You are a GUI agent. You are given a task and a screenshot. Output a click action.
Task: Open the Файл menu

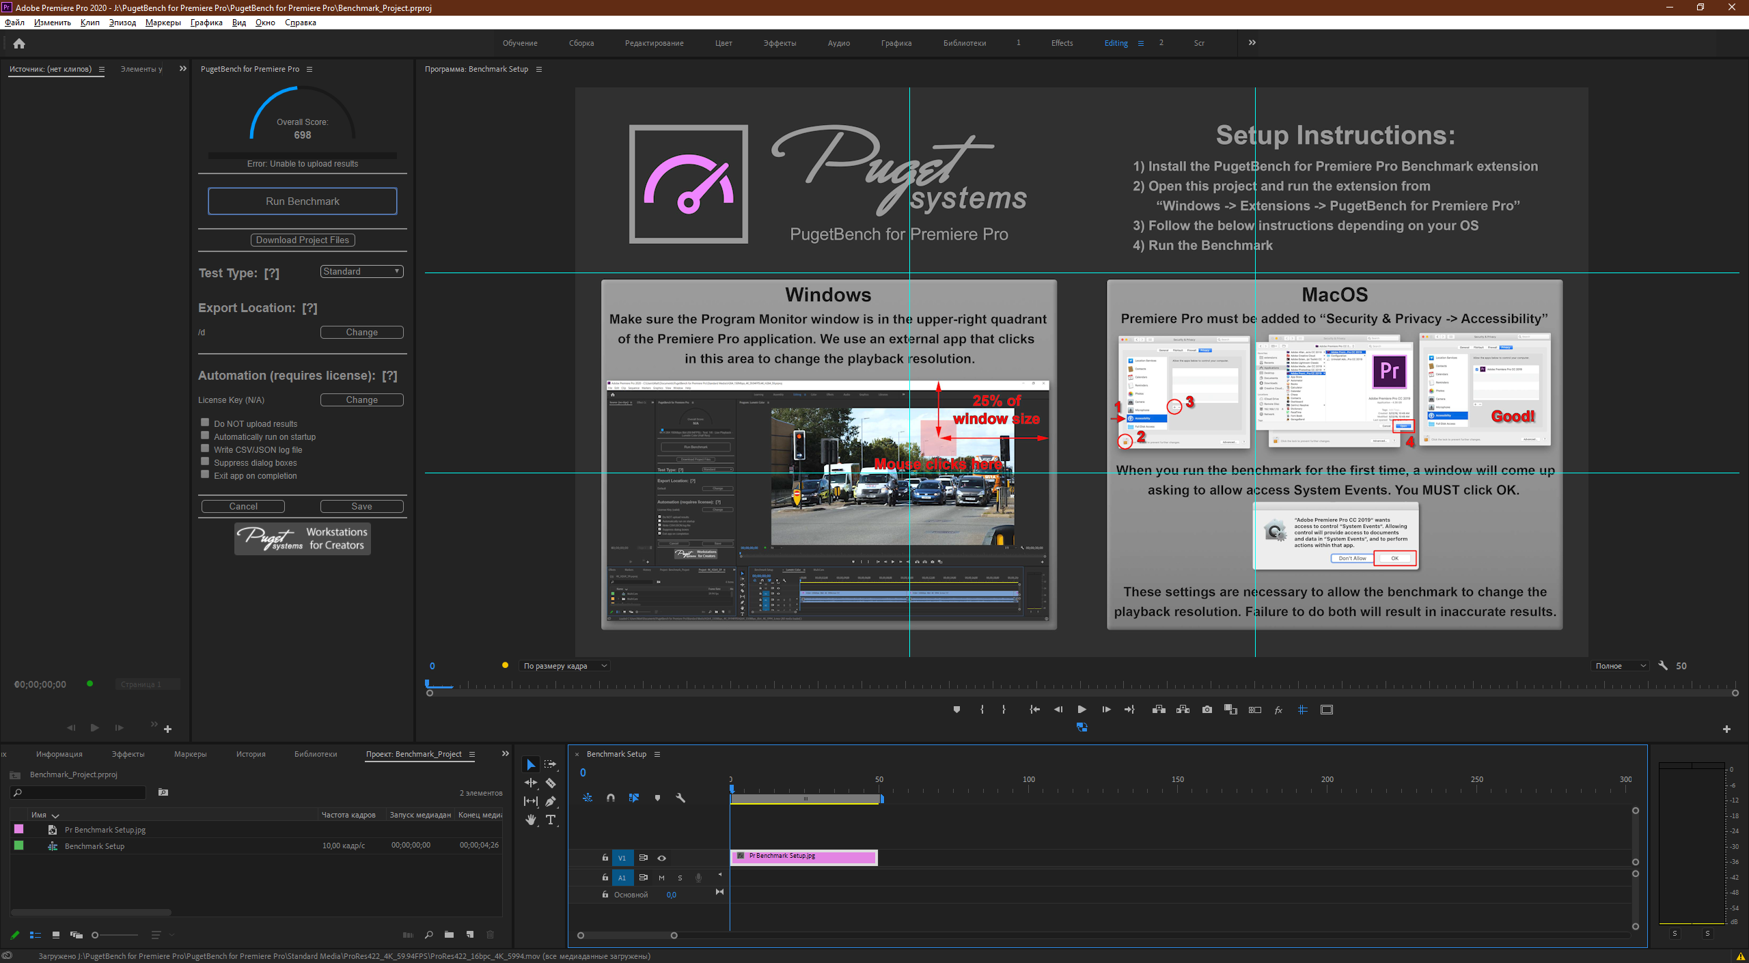click(x=15, y=23)
